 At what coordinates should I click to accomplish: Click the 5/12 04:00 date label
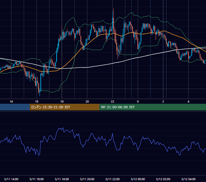point(188,179)
